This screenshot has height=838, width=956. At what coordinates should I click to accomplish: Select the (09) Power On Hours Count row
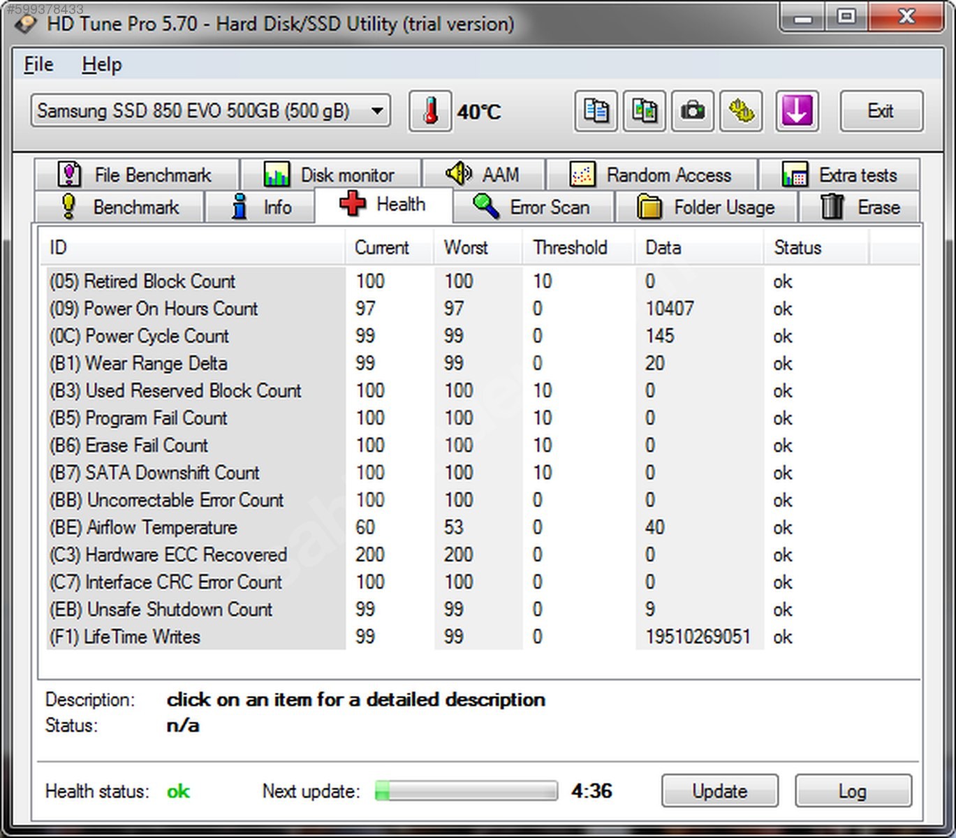coord(457,309)
